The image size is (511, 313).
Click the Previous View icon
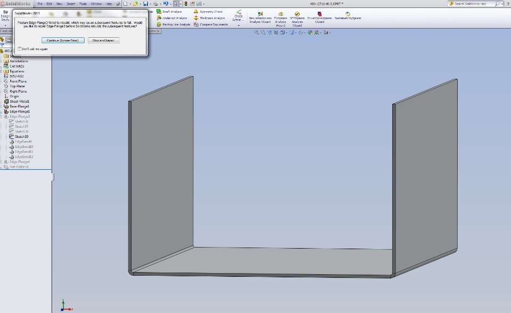pyautogui.click(x=269, y=32)
